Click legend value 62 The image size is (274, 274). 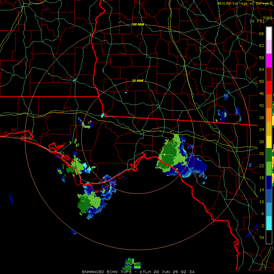[262, 46]
